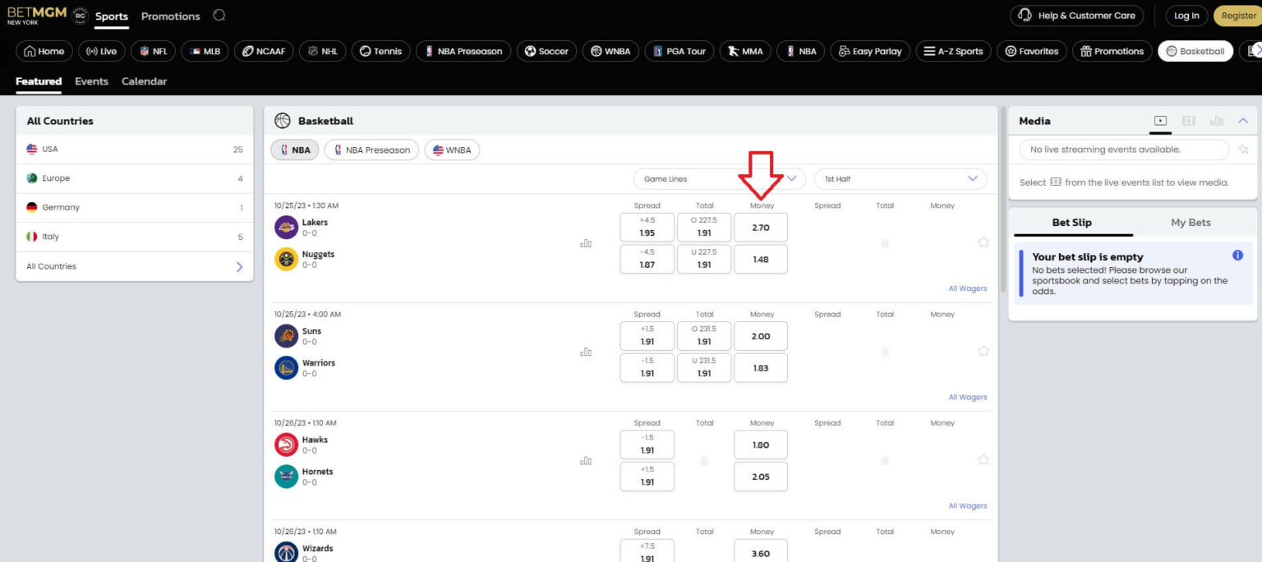Viewport: 1262px width, 562px height.
Task: Collapse the Media panel chevron
Action: (x=1242, y=121)
